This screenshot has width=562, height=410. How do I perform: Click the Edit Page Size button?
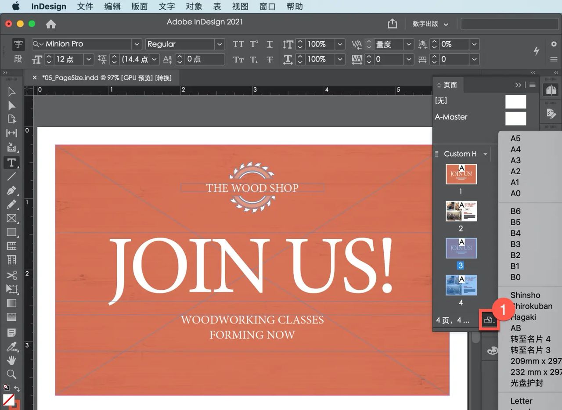489,320
